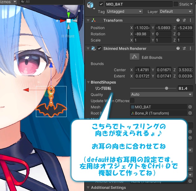Open the Static flags dropdown arrow
The height and width of the screenshot is (191, 196).
[191, 4]
